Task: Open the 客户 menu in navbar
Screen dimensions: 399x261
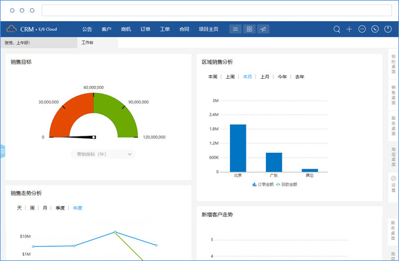Action: pos(106,29)
